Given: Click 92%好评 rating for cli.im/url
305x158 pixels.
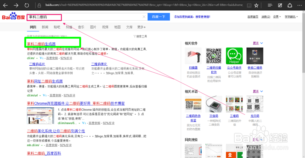Looking at the screenshot, I should (70, 95).
